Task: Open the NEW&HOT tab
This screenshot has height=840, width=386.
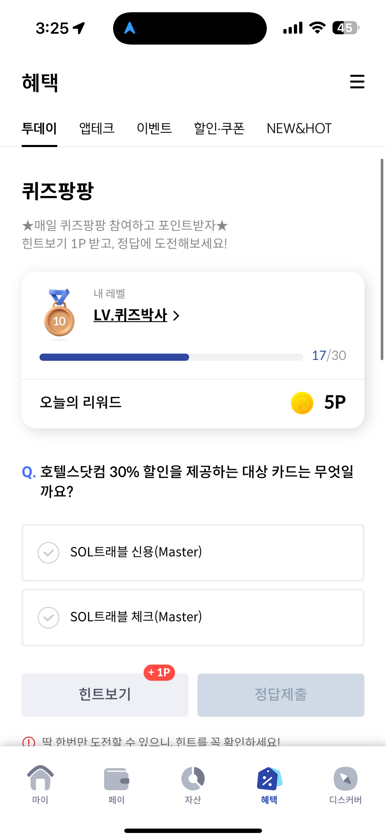Action: tap(299, 128)
